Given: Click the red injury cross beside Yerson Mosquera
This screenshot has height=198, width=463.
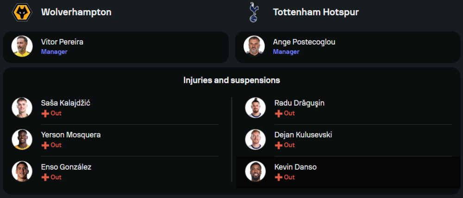Looking at the screenshot, I should coord(45,145).
